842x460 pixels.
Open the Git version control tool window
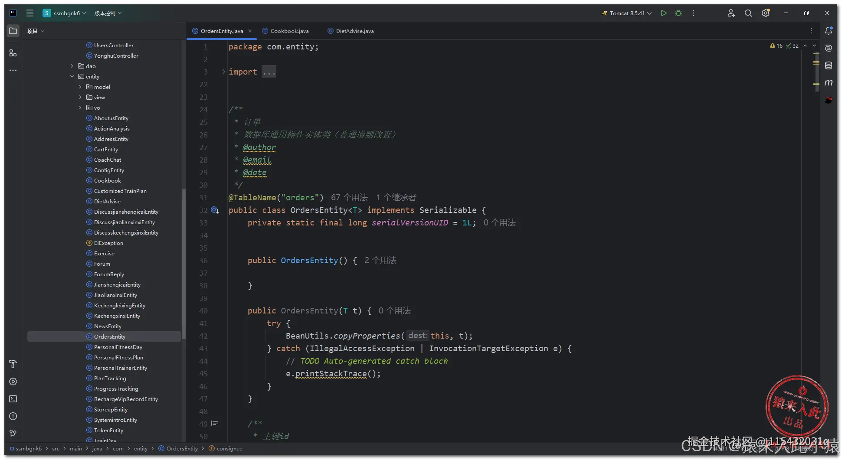tap(13, 434)
